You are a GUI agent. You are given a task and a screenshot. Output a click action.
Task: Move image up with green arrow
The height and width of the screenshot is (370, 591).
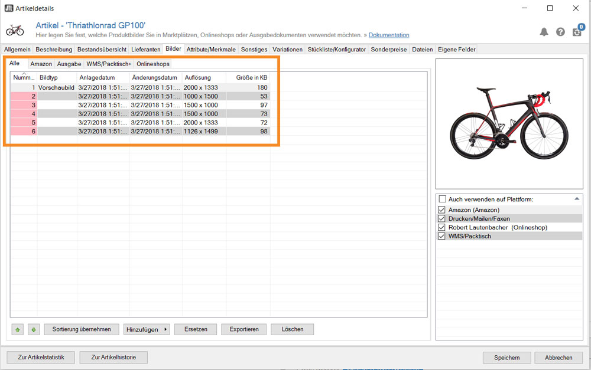pyautogui.click(x=17, y=330)
